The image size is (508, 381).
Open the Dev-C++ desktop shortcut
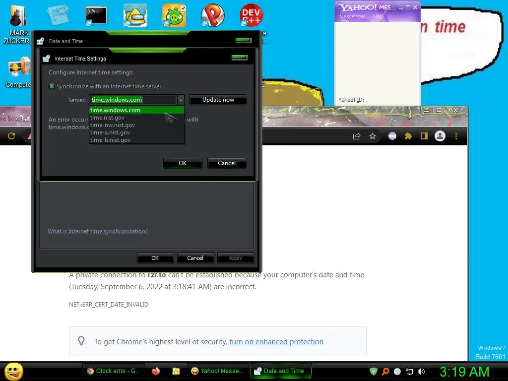point(251,15)
